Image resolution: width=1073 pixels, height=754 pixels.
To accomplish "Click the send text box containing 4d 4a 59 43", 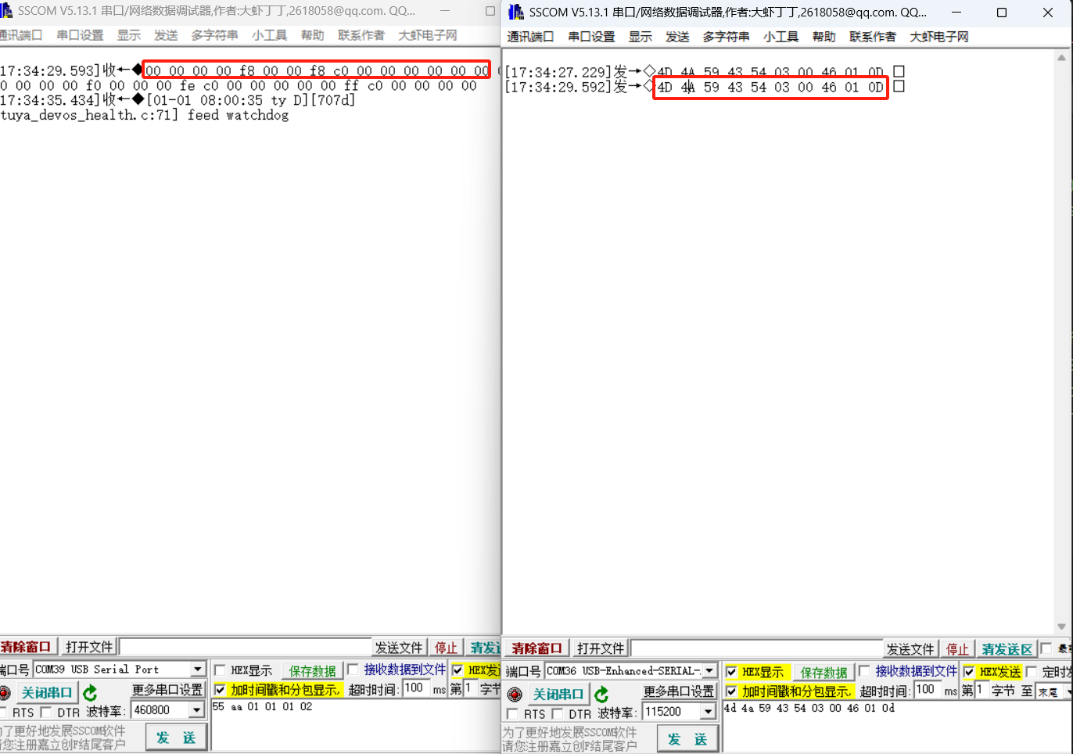I will click(898, 727).
